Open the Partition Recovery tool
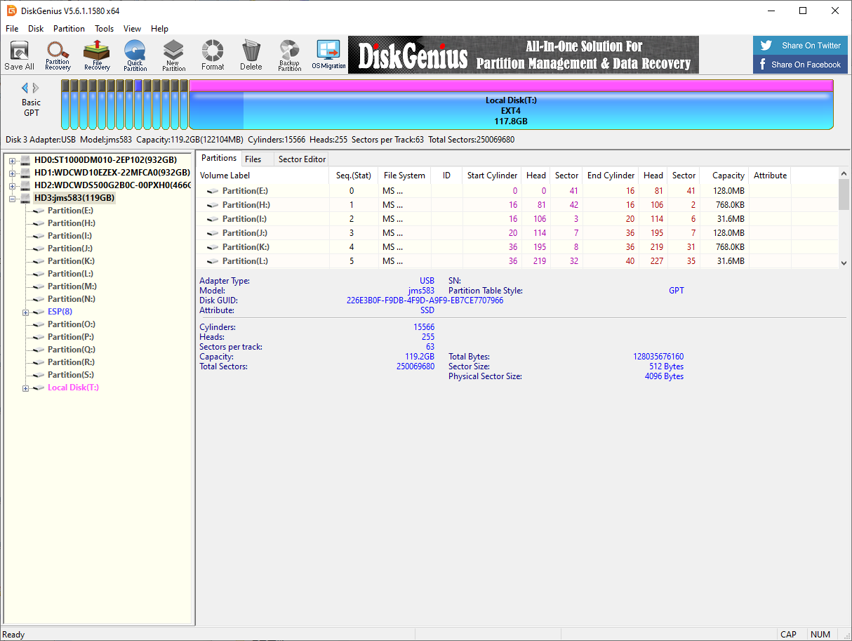The height and width of the screenshot is (641, 852). click(58, 55)
